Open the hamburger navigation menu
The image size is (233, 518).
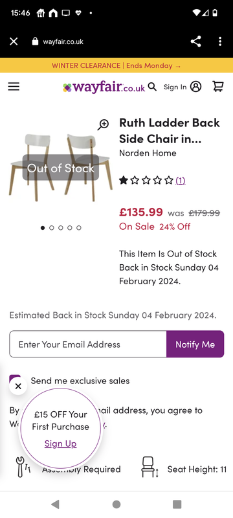14,87
